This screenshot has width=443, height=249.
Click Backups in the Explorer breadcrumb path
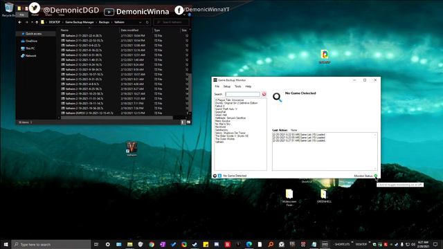[104, 22]
